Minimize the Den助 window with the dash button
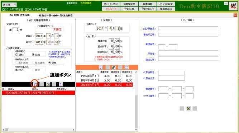Screen dimensions: 239x133 coord(226,4)
